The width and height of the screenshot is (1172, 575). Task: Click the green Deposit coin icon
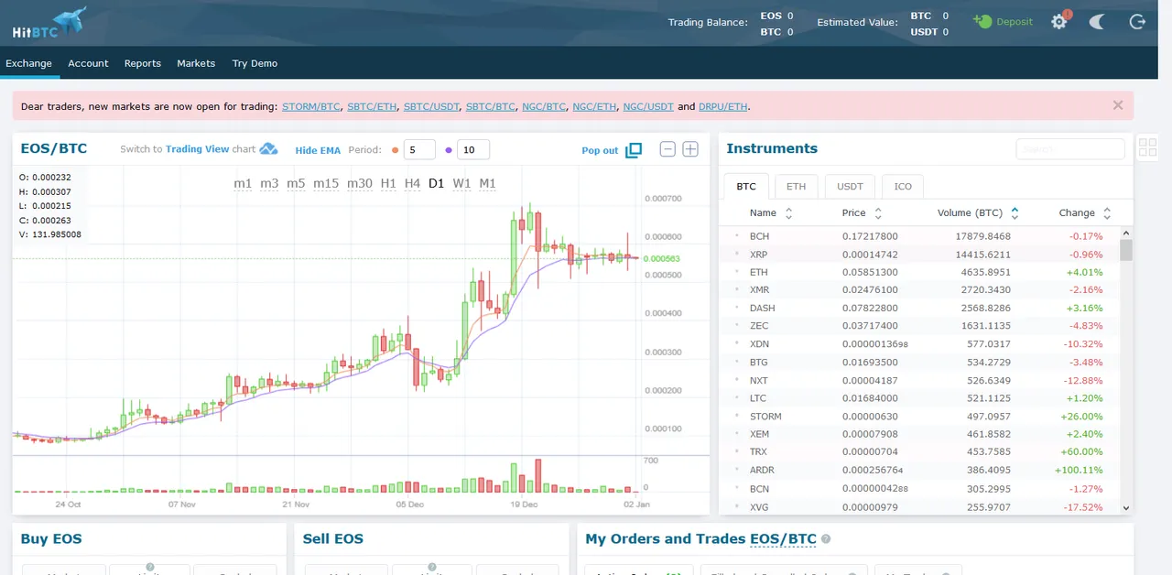click(x=982, y=21)
